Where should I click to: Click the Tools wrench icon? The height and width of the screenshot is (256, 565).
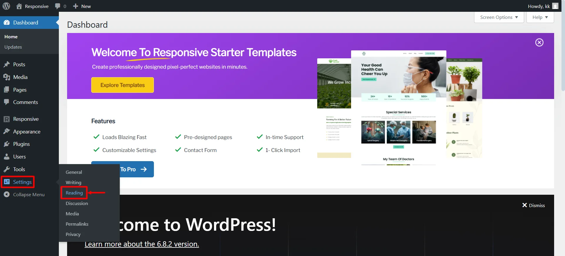click(6, 169)
